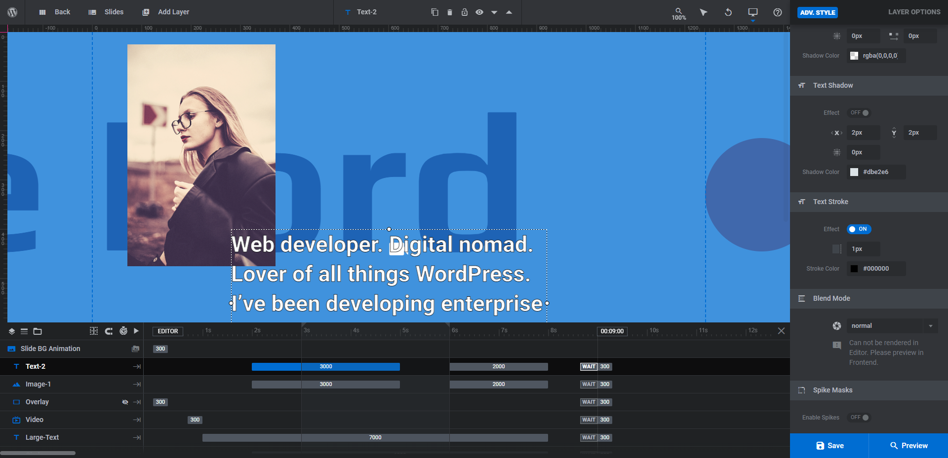The width and height of the screenshot is (948, 458).
Task: Switch to LAYER OPTIONS tab
Action: 914,12
